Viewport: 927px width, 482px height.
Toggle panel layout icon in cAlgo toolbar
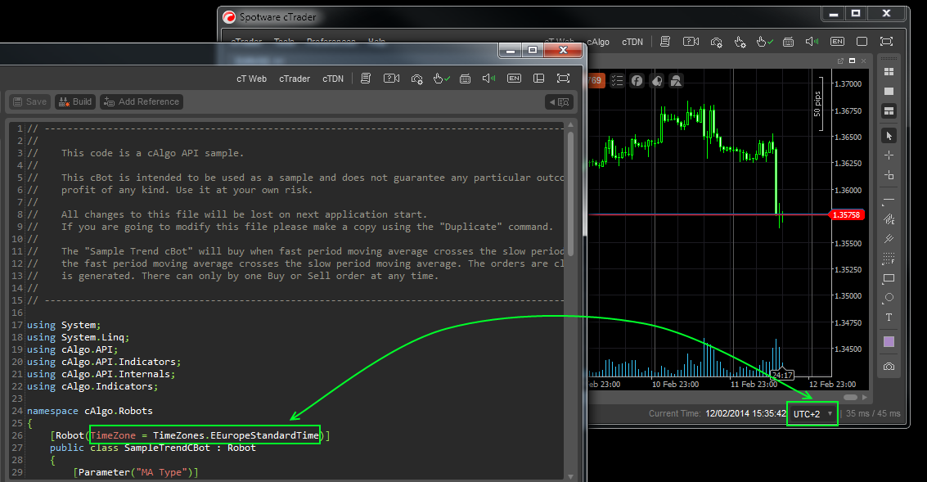(538, 78)
